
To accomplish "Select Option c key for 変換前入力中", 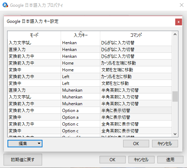I will click(81, 124).
